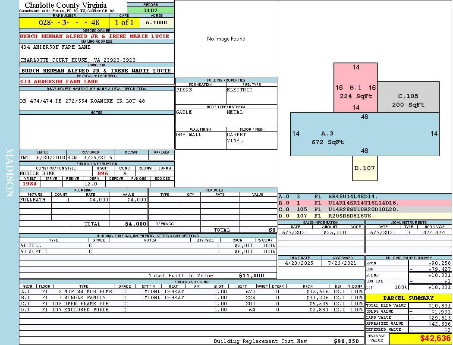
Task: Click the taxable value $42,636 box
Action: [x=420, y=339]
